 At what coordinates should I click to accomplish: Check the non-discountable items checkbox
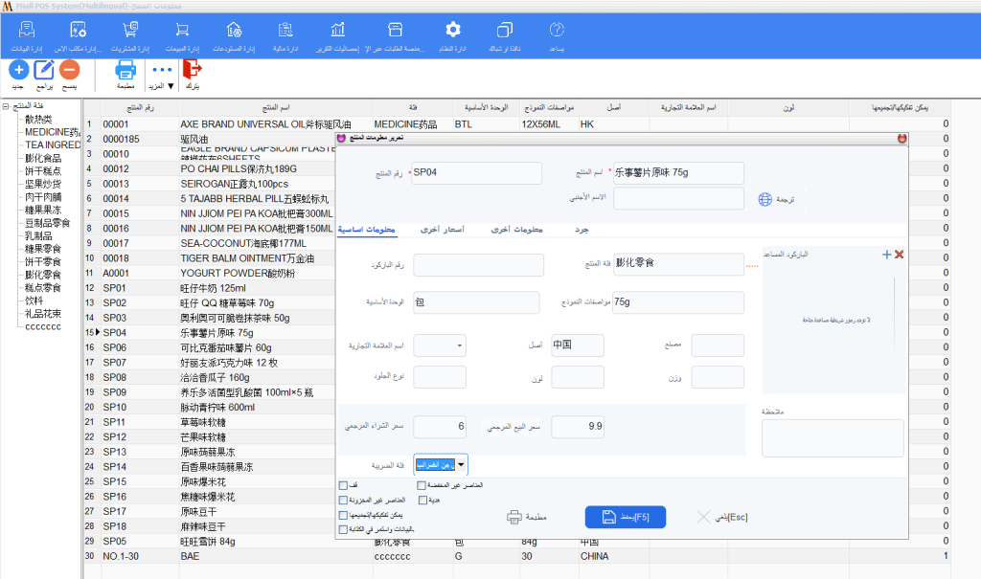point(422,485)
